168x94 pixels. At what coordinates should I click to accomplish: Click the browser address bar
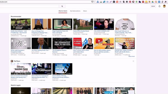point(46,2)
